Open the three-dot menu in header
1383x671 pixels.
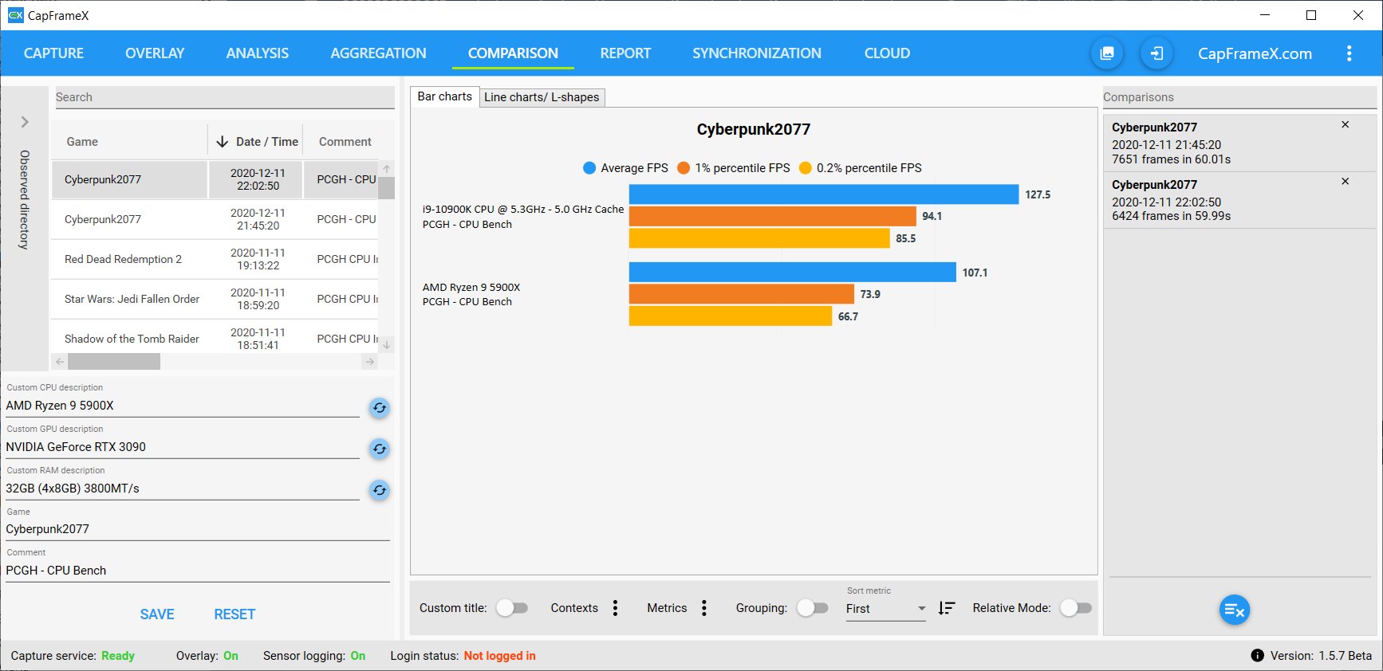click(1349, 53)
